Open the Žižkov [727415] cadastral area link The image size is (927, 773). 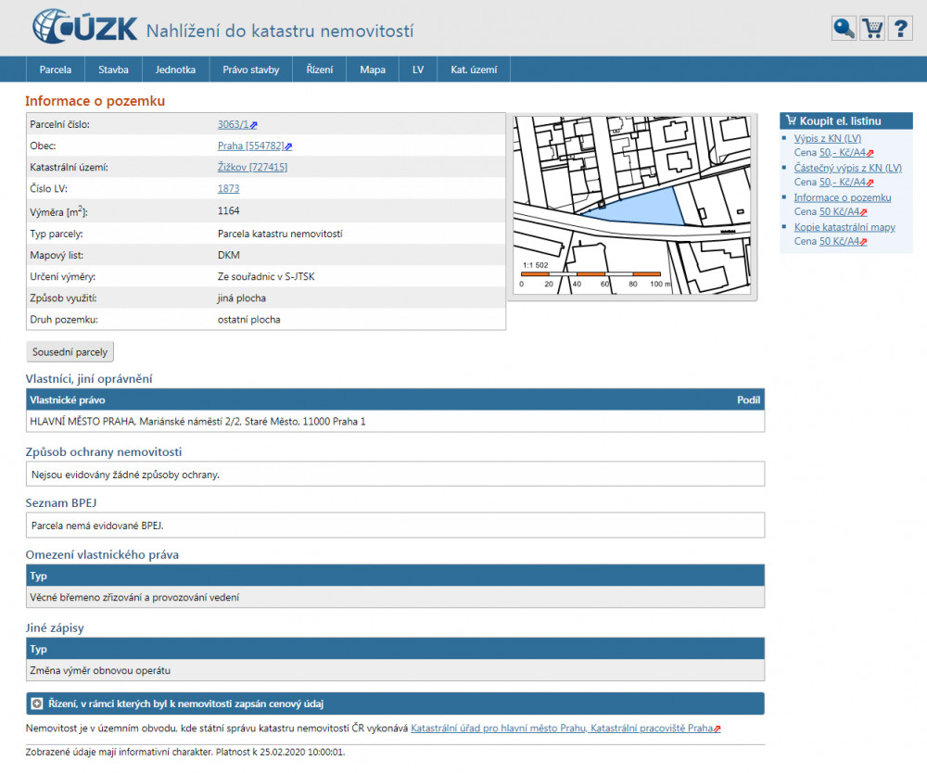252,167
